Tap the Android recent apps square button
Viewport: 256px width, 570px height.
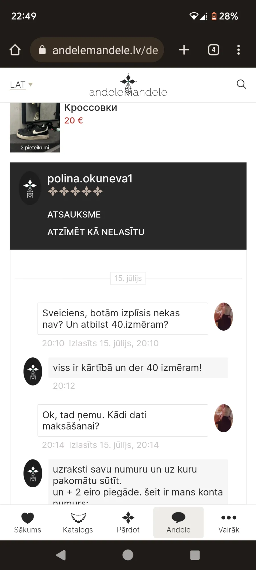pyautogui.click(x=195, y=555)
